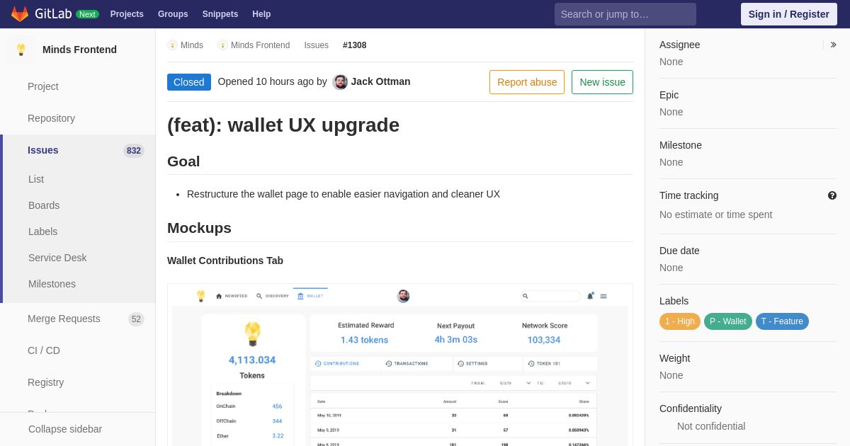Open the Snippets menu item

point(220,14)
